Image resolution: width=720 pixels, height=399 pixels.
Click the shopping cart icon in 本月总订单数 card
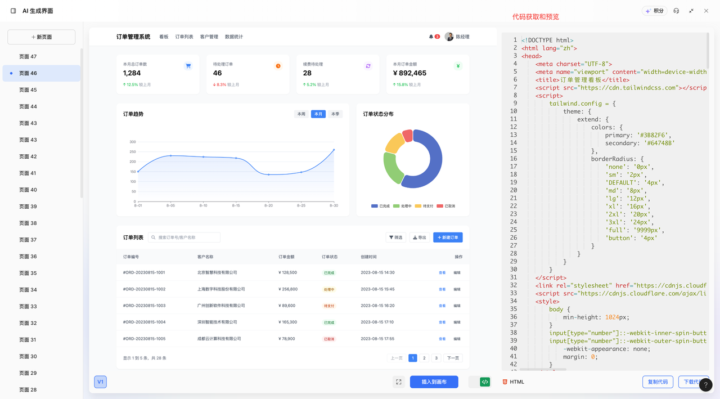click(188, 66)
